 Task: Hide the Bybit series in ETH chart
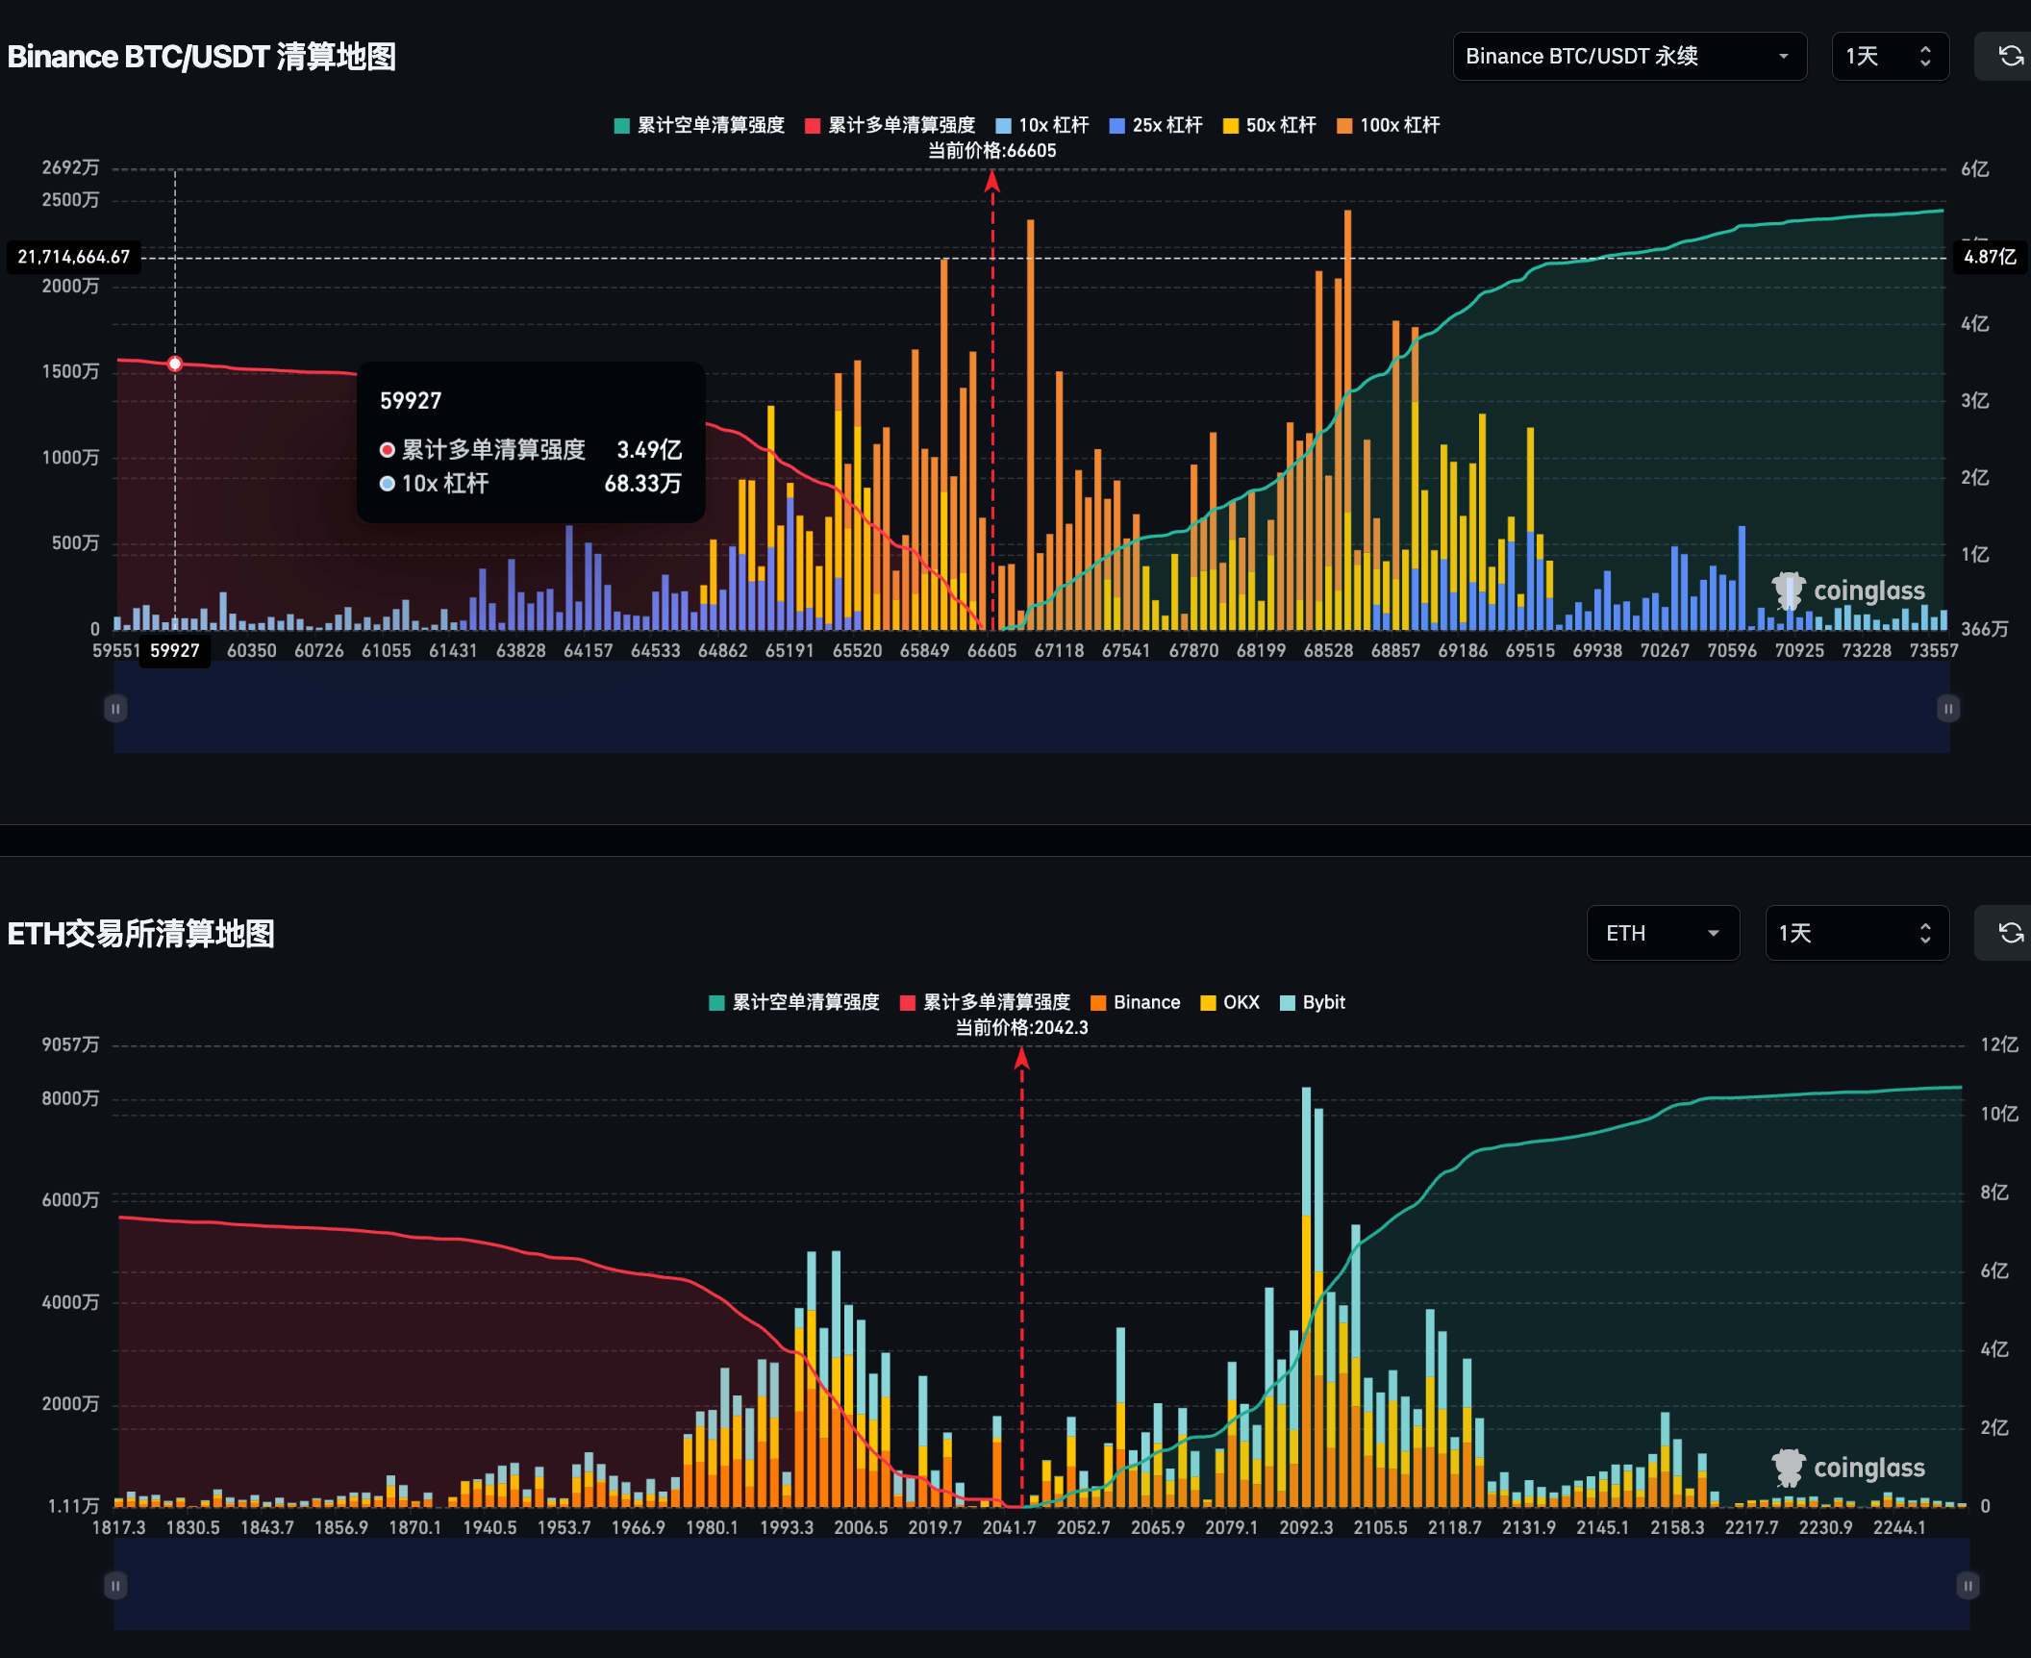(1313, 1002)
